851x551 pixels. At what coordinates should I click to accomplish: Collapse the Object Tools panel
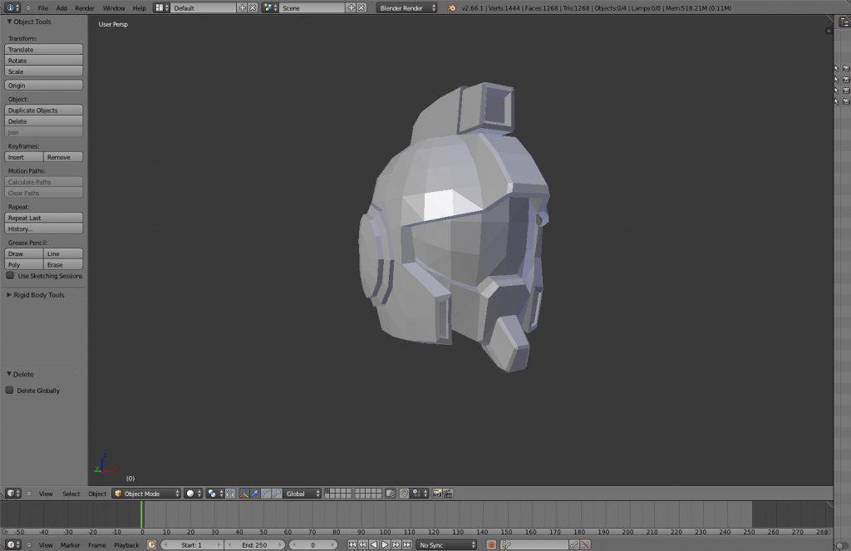pos(9,22)
